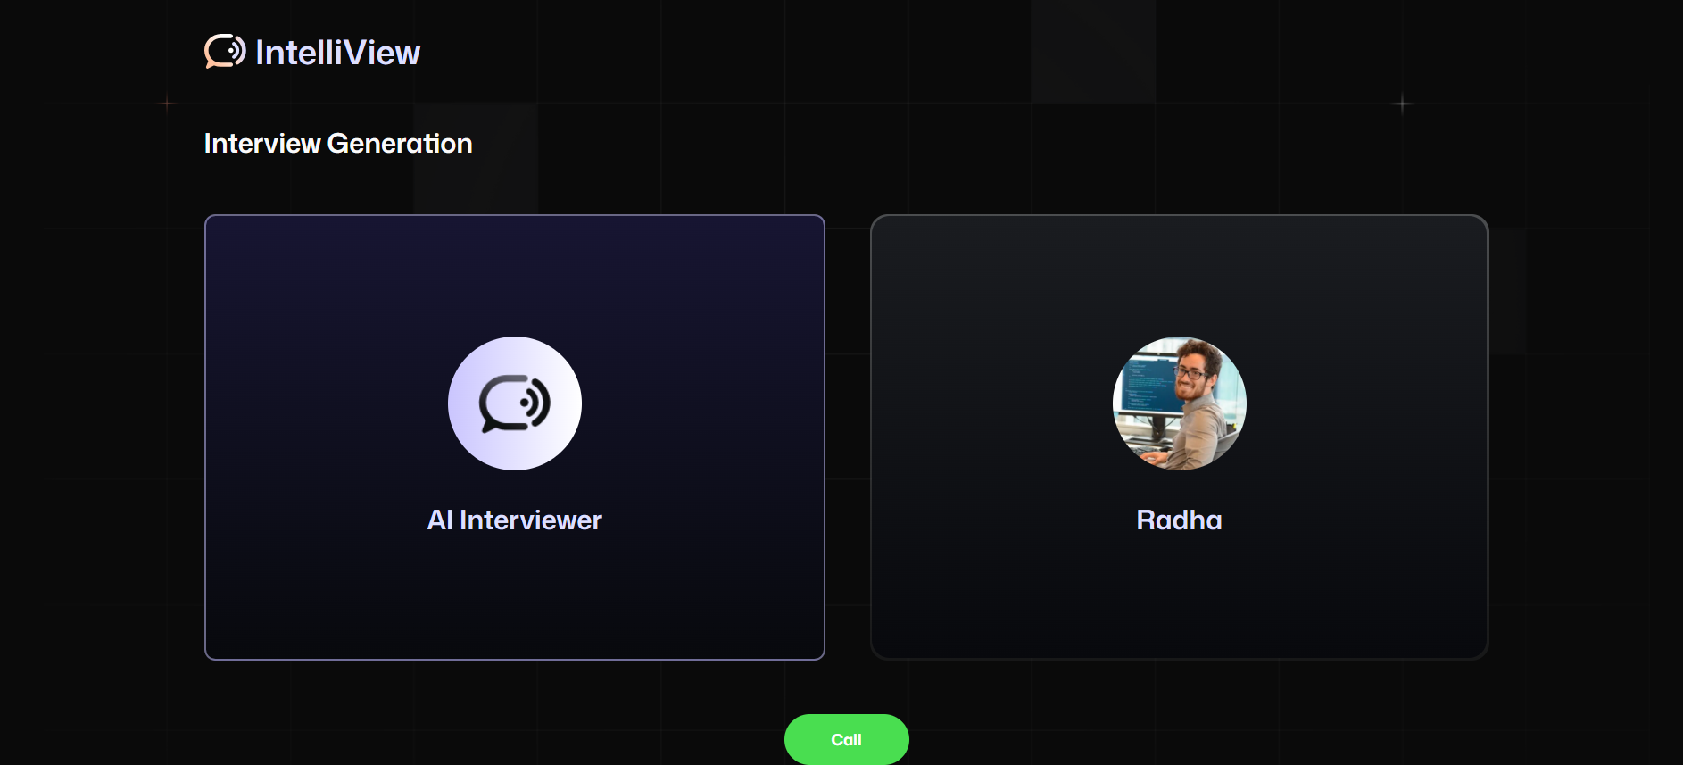
Task: Click the faint sparkle left of heading
Action: click(x=167, y=104)
